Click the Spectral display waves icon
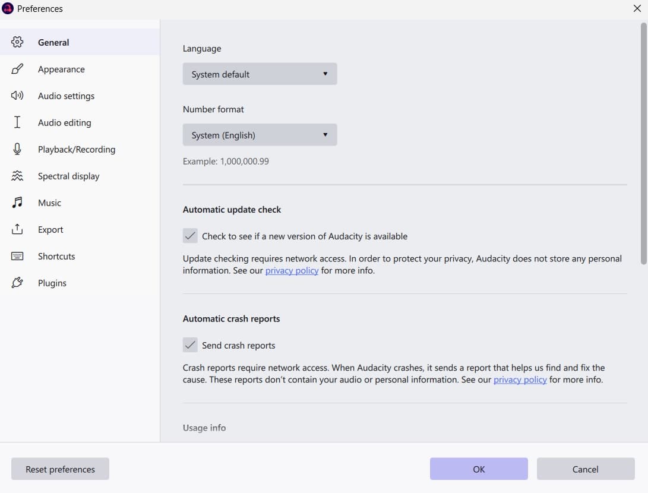648x493 pixels. 17,176
